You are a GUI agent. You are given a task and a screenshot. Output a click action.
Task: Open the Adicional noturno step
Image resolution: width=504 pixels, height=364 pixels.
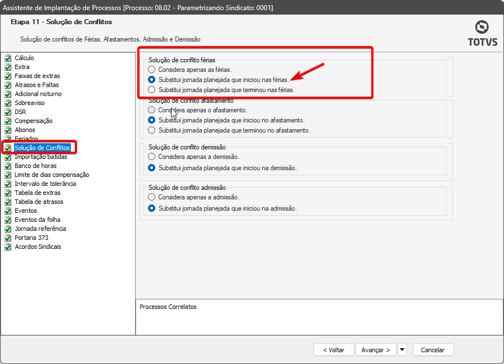(x=38, y=94)
